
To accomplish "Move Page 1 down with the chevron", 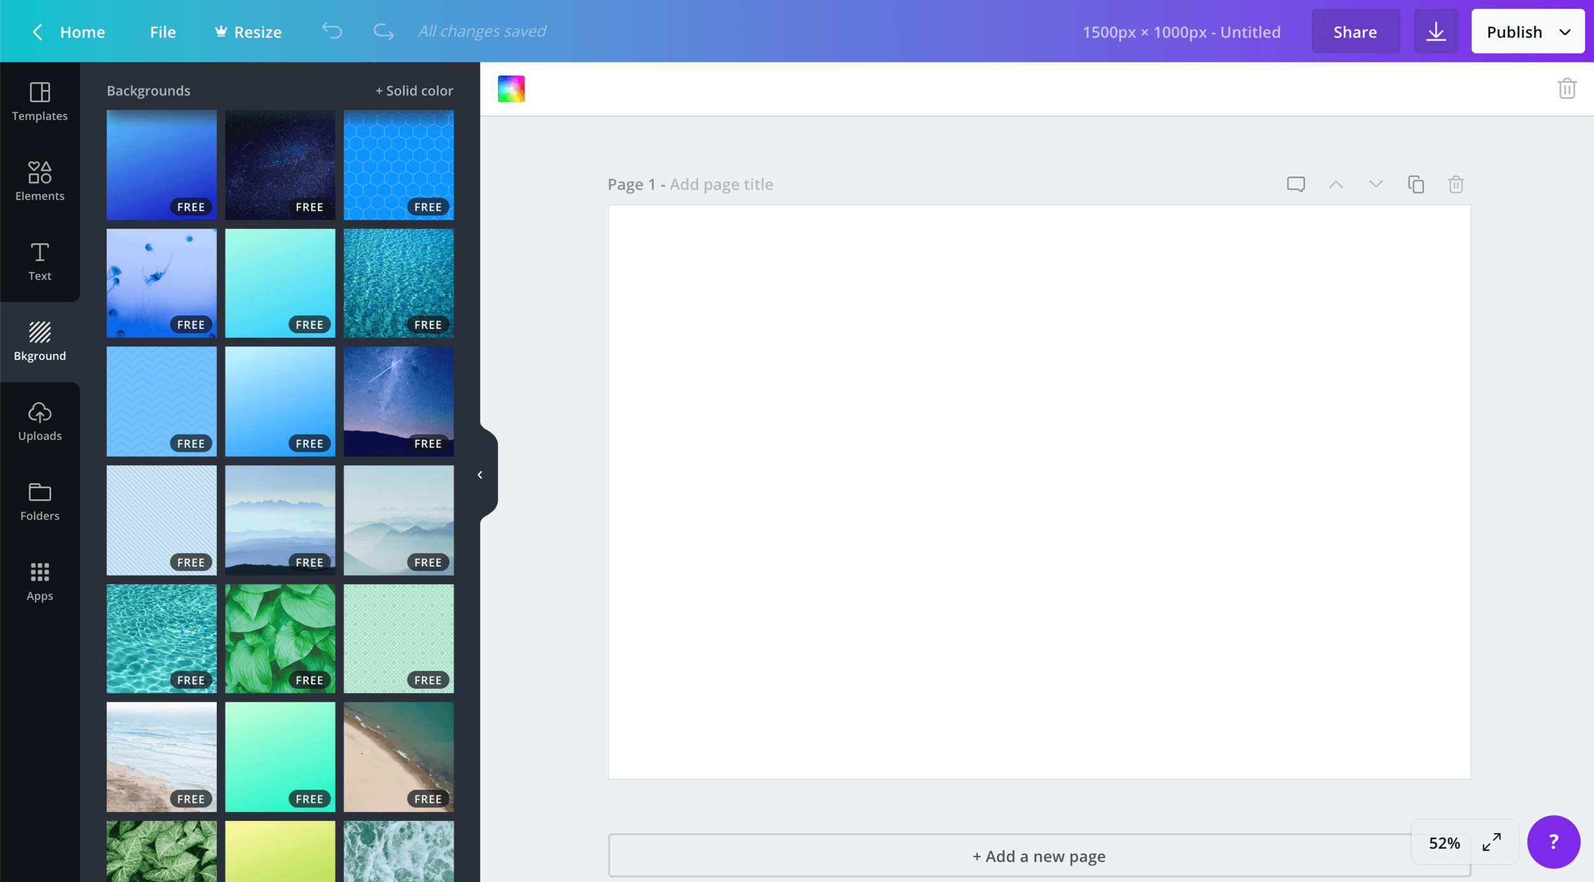I will coord(1375,184).
